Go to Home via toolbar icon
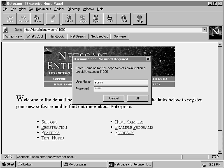The image size is (224, 168). (37, 19)
